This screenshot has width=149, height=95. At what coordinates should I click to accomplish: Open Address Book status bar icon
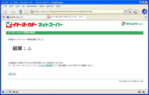coord(14,92)
